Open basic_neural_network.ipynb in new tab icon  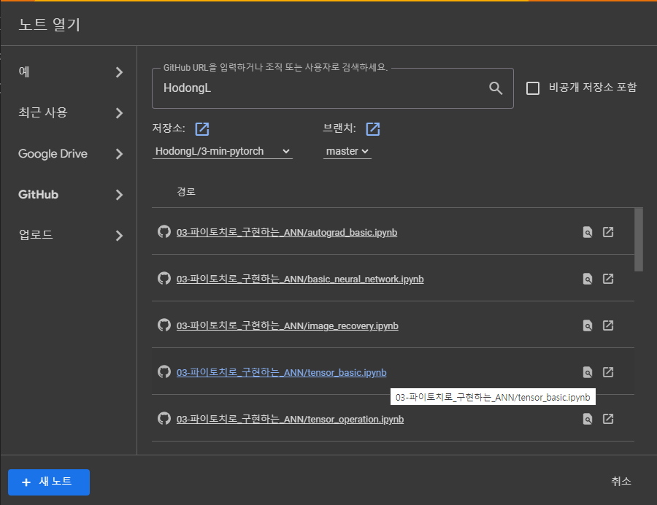(608, 279)
